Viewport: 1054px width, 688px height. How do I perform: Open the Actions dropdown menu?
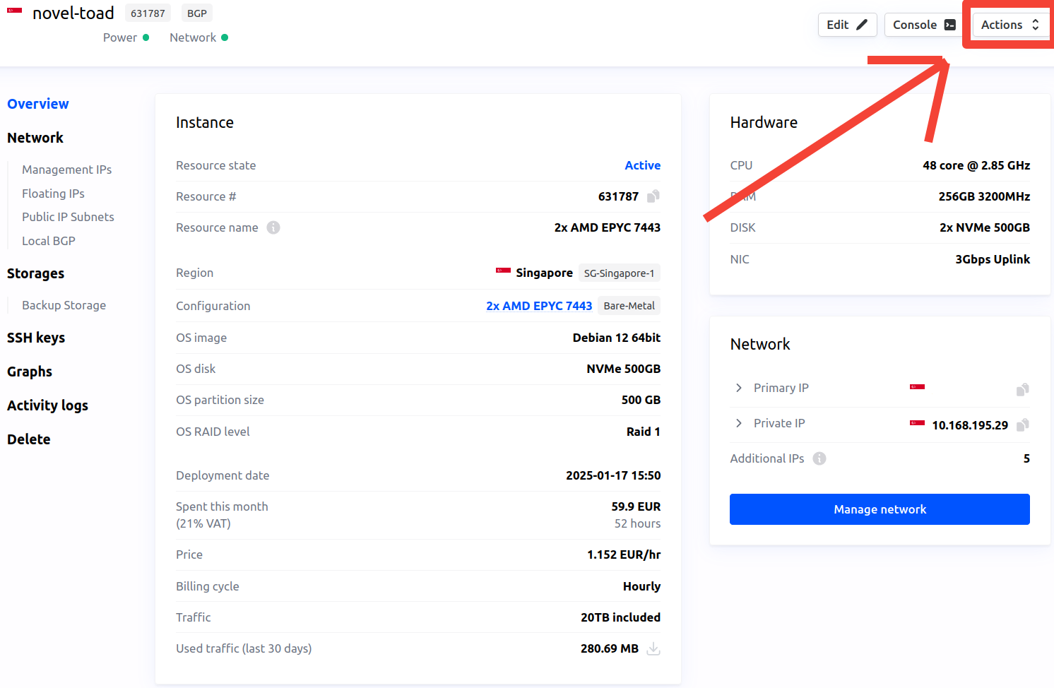[1009, 24]
